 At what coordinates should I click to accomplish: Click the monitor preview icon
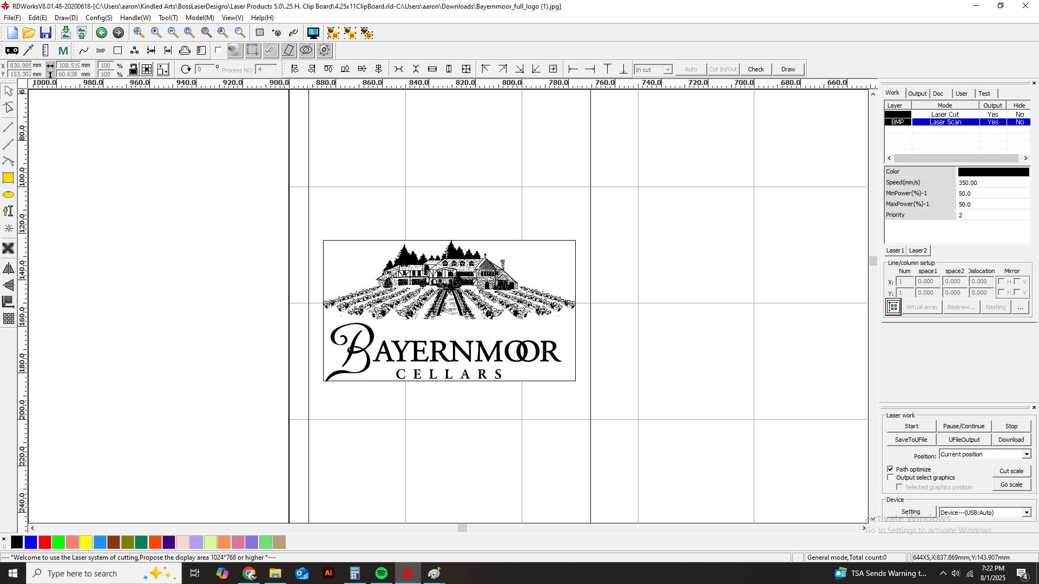pos(313,33)
